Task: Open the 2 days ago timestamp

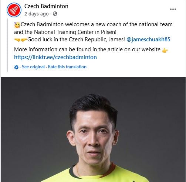Action: [x=37, y=14]
